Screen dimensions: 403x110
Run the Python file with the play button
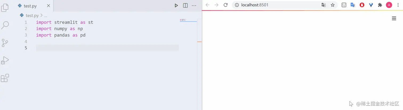point(176,6)
